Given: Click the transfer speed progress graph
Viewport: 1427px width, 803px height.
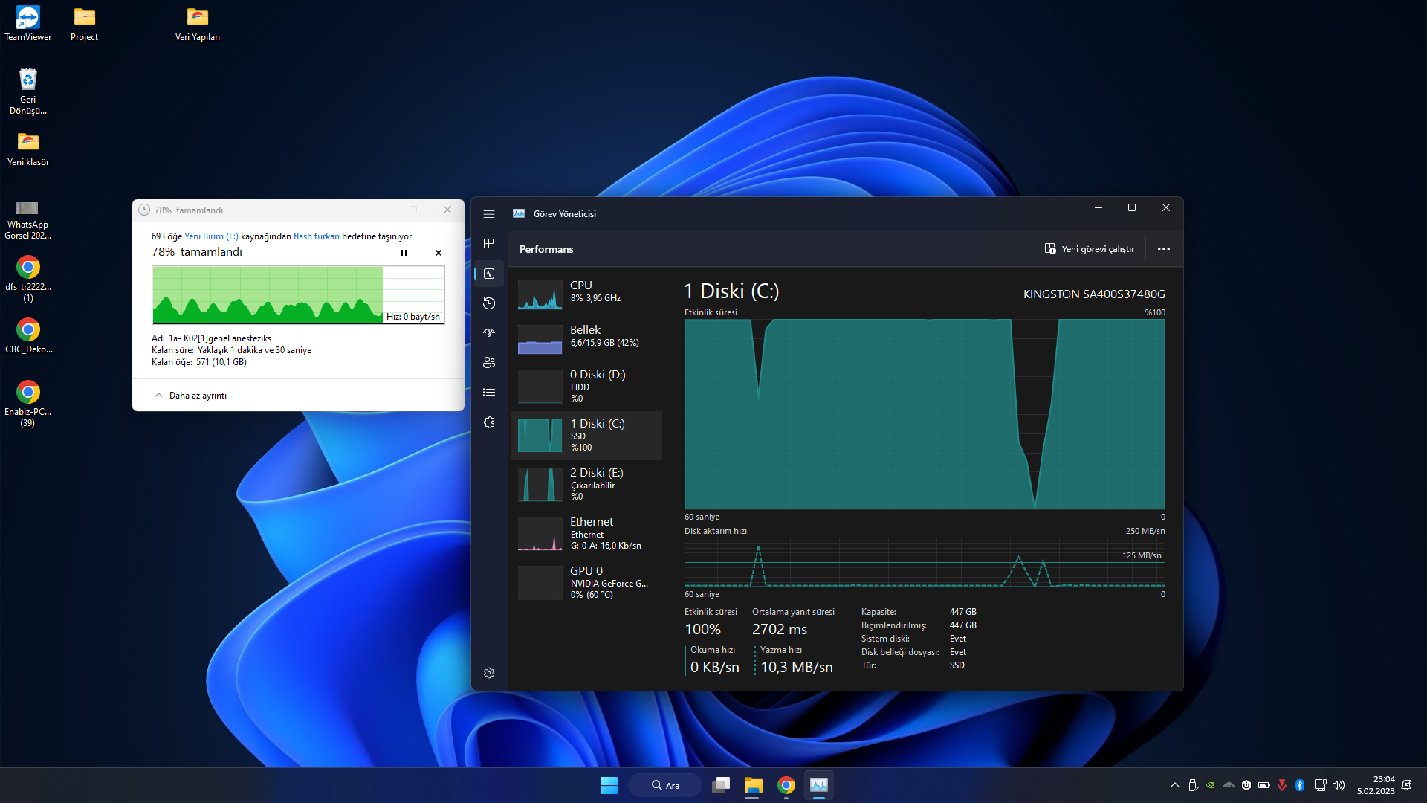Looking at the screenshot, I should click(x=297, y=295).
